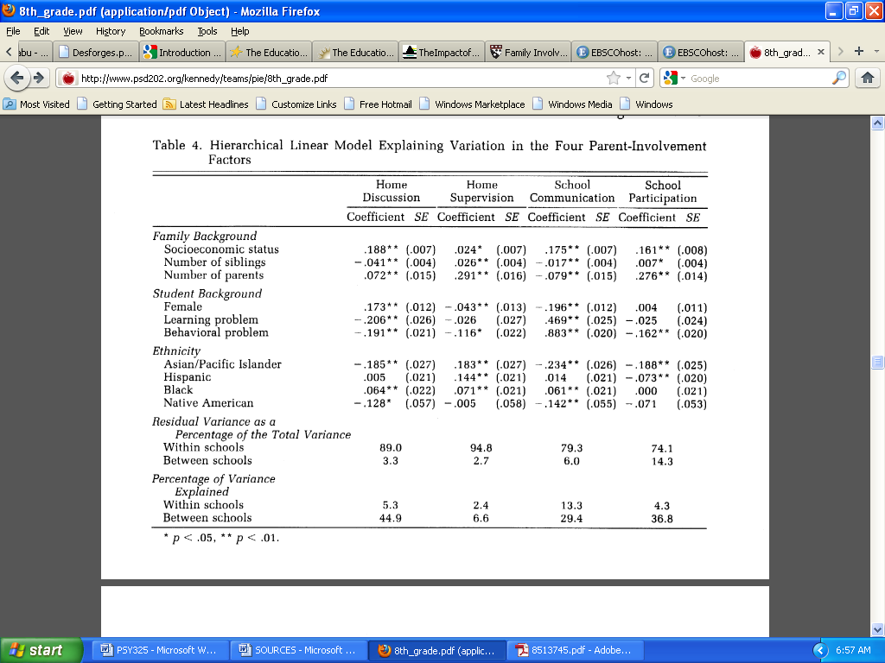Screen dimensions: 885x663
Task: Reload the page with the refresh icon
Action: click(x=645, y=79)
